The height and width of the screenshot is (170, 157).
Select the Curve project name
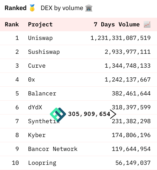coord(37,66)
